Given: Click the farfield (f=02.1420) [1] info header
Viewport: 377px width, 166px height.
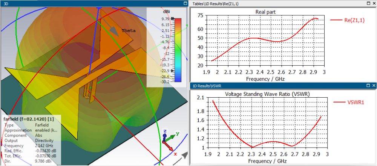Looking at the screenshot, I should (28, 119).
